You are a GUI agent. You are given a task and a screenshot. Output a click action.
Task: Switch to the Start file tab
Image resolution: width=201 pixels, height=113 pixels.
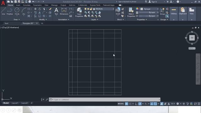pyautogui.click(x=6, y=23)
